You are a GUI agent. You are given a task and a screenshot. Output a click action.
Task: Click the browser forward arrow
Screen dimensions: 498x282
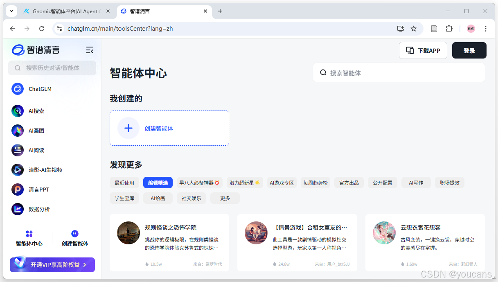coord(27,29)
